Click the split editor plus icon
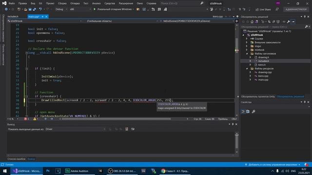Screen dimensions: 312x175 [x=236, y=21]
